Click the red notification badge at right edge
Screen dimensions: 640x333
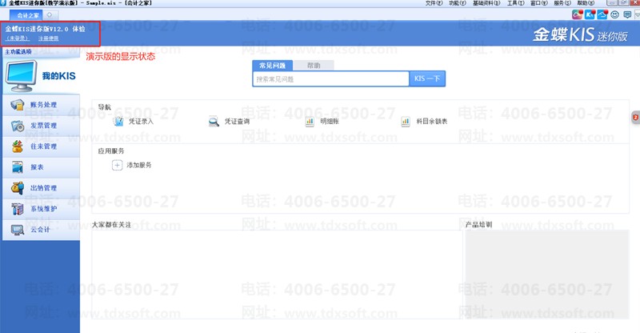pyautogui.click(x=635, y=117)
